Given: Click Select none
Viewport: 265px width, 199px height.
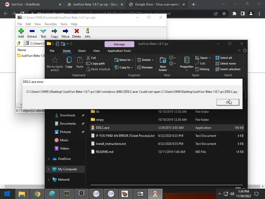Looking at the screenshot, I should (x=225, y=63).
